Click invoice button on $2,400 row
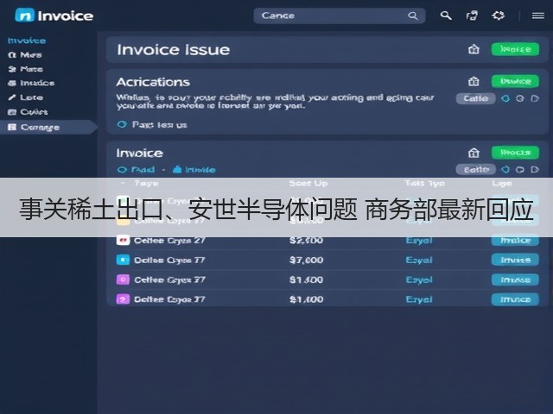The image size is (553, 414). [x=515, y=241]
